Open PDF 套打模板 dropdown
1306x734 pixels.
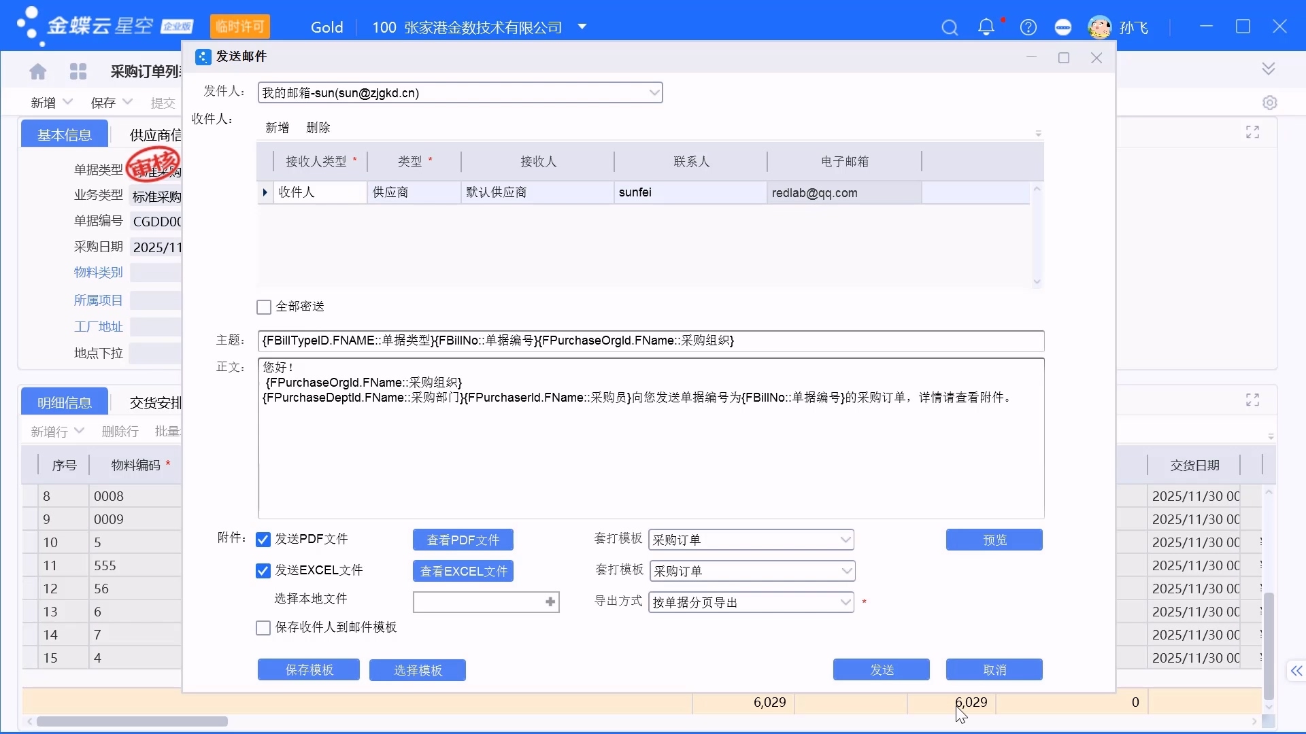tap(845, 540)
